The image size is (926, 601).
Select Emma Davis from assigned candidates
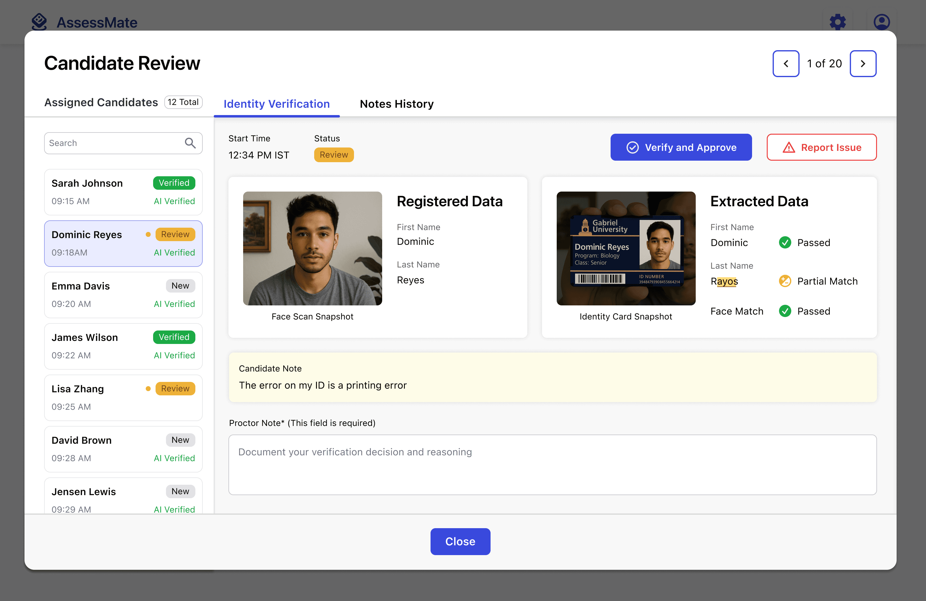click(123, 295)
